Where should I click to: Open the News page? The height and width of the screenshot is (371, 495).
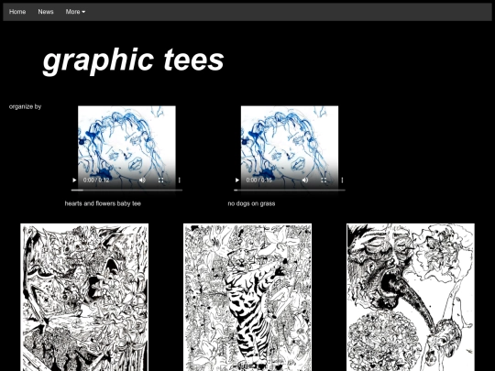[x=46, y=12]
